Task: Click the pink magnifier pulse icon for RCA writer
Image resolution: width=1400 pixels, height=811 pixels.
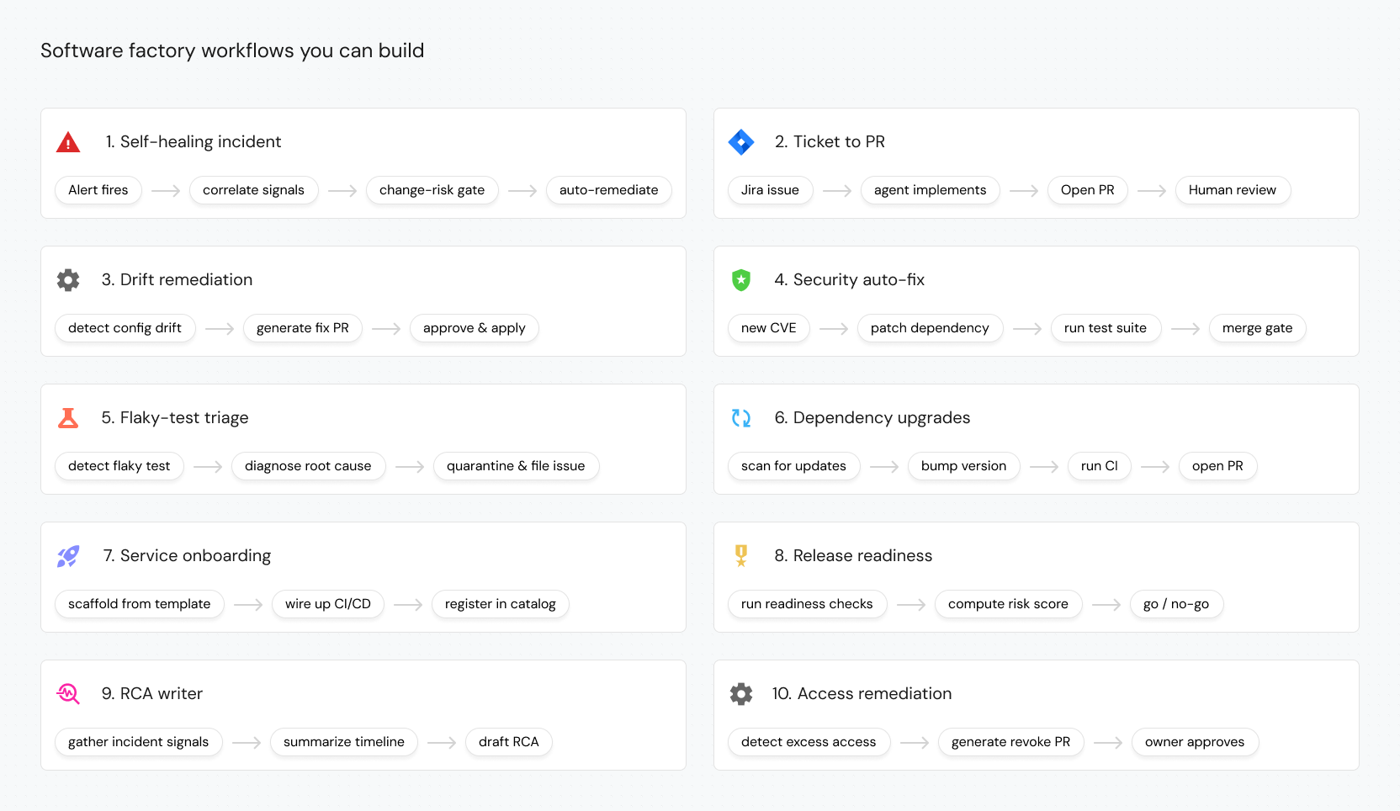Action: click(68, 694)
